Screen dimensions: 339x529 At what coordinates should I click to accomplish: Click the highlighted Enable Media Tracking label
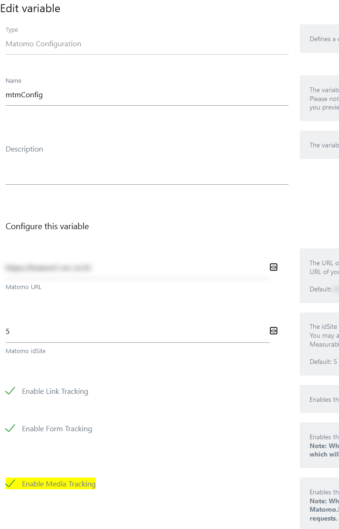[x=58, y=484]
